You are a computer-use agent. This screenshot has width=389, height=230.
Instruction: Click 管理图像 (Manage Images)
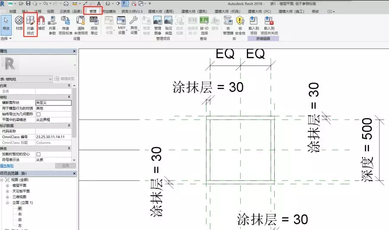point(157,25)
